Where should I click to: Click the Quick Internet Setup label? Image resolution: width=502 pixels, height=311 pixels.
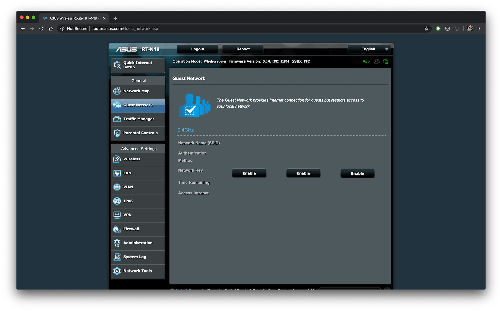(138, 65)
